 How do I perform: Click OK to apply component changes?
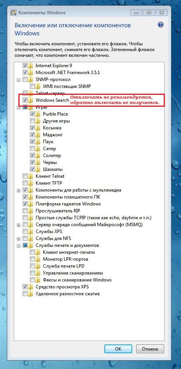pyautogui.click(x=118, y=349)
